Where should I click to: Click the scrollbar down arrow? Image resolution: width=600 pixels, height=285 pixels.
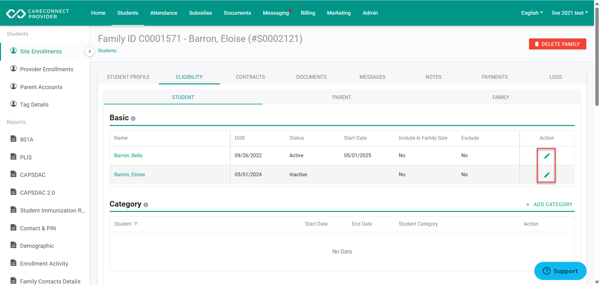coord(597,282)
